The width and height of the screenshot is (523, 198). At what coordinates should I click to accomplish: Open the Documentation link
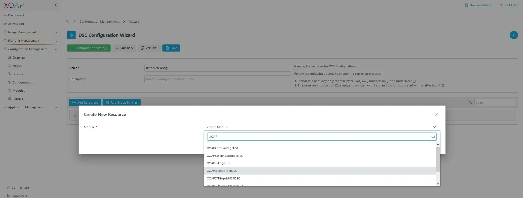tap(480, 5)
